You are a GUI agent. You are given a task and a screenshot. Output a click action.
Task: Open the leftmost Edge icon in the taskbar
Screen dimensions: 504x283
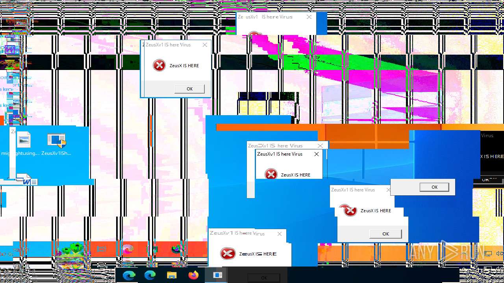[x=129, y=276]
